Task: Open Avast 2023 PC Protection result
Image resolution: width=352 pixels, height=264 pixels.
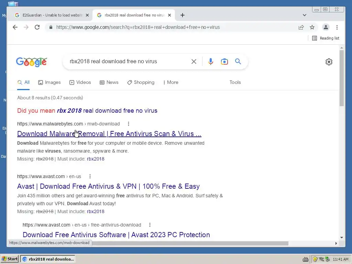Action: pyautogui.click(x=116, y=235)
